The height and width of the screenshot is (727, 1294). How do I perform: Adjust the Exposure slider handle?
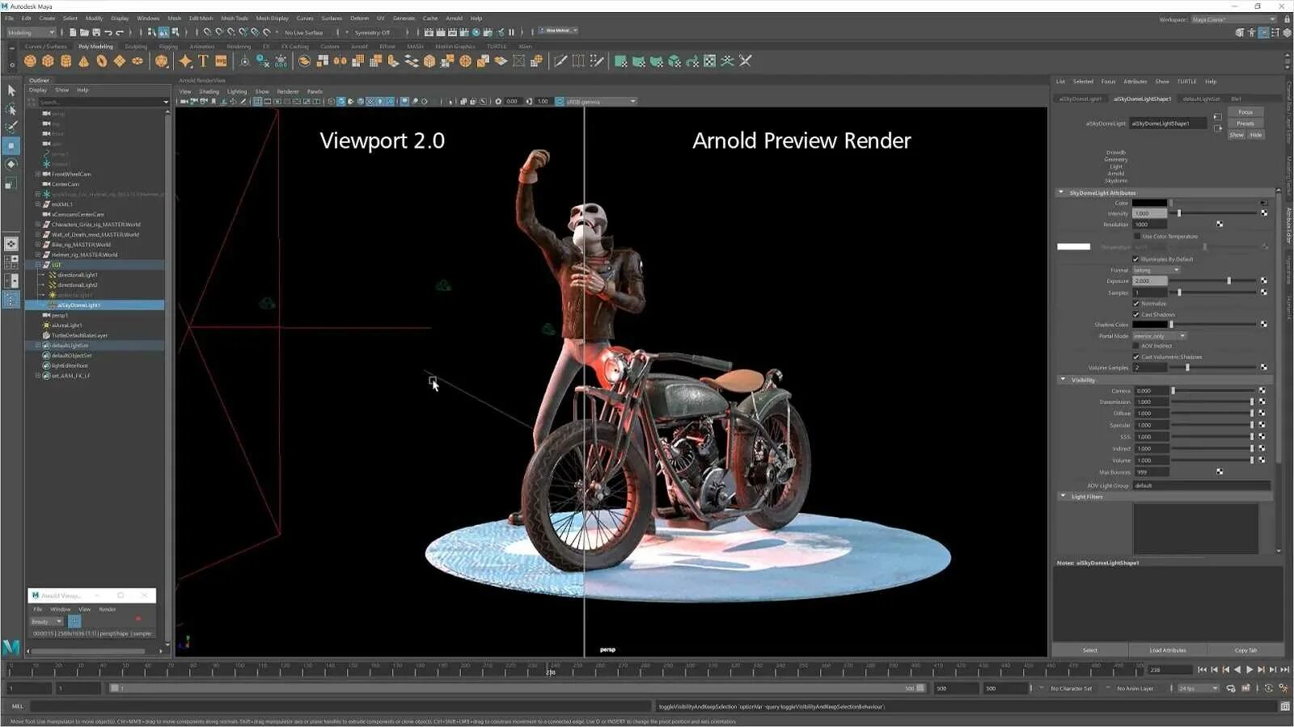1228,281
